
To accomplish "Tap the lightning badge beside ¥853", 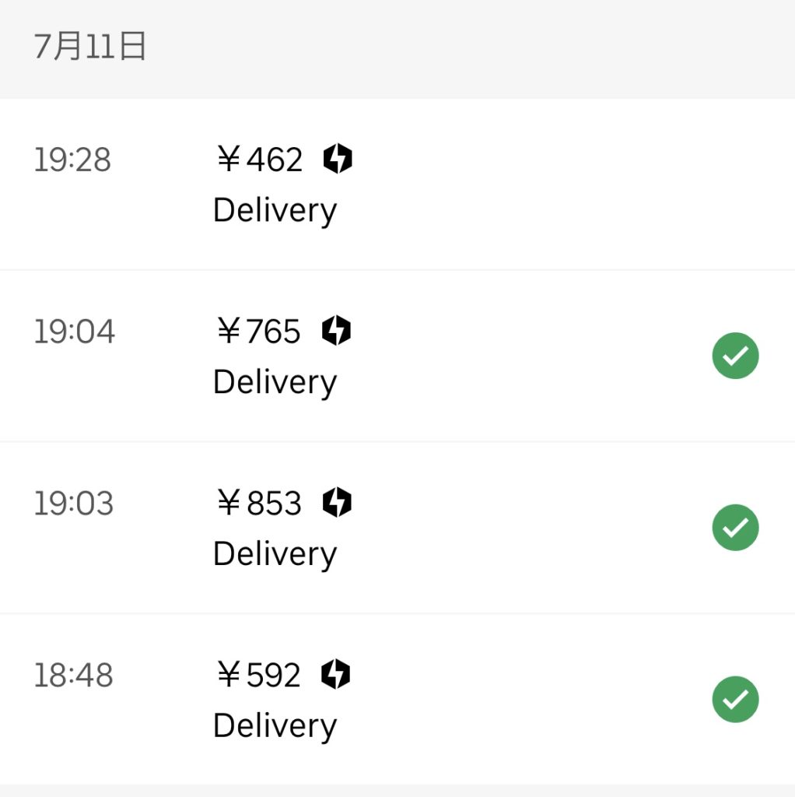I will coord(337,502).
